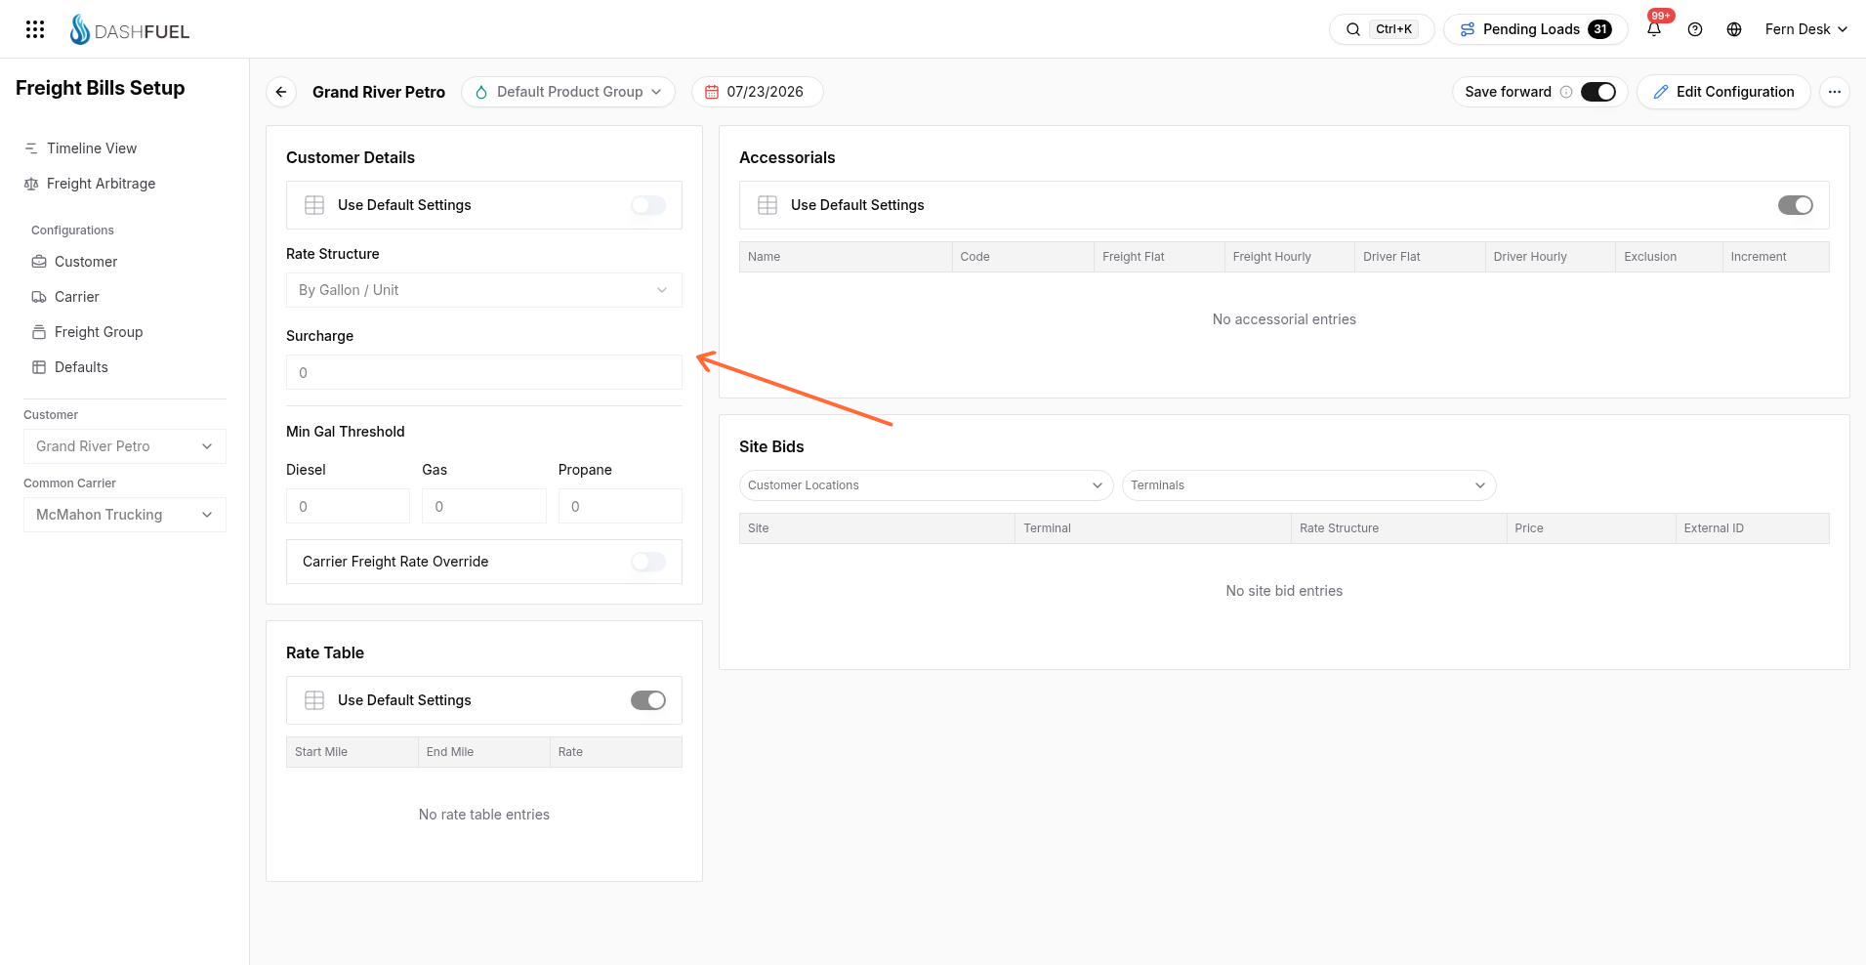This screenshot has height=965, width=1866.
Task: Click table icon in Customer Details defaults row
Action: point(314,205)
